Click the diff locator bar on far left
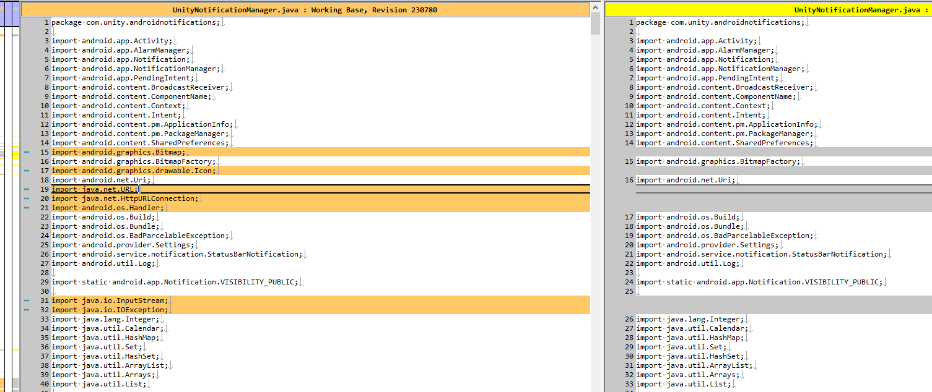This screenshot has height=392, width=932. click(x=10, y=196)
